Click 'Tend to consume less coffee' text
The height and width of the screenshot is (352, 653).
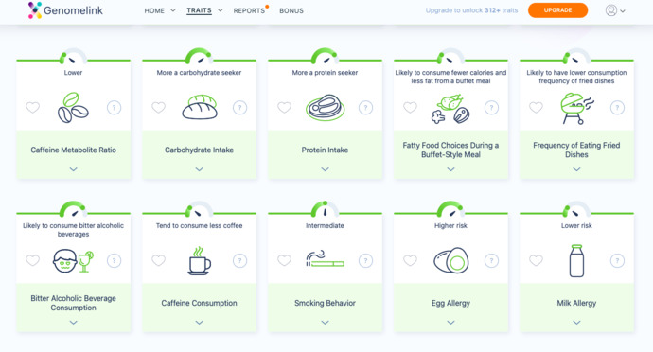pos(199,225)
